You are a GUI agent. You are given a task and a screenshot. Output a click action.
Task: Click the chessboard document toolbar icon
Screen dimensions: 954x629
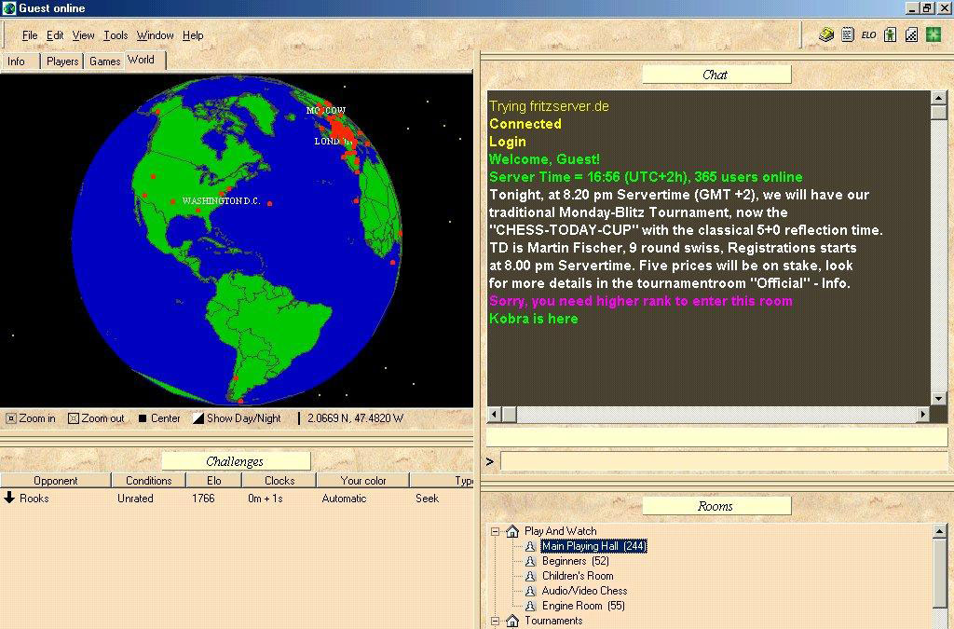[911, 35]
